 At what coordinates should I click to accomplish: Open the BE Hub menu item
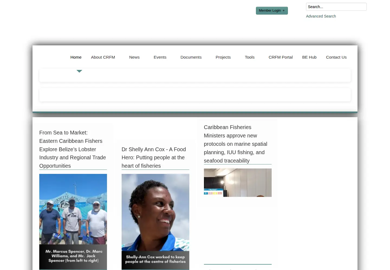[309, 57]
